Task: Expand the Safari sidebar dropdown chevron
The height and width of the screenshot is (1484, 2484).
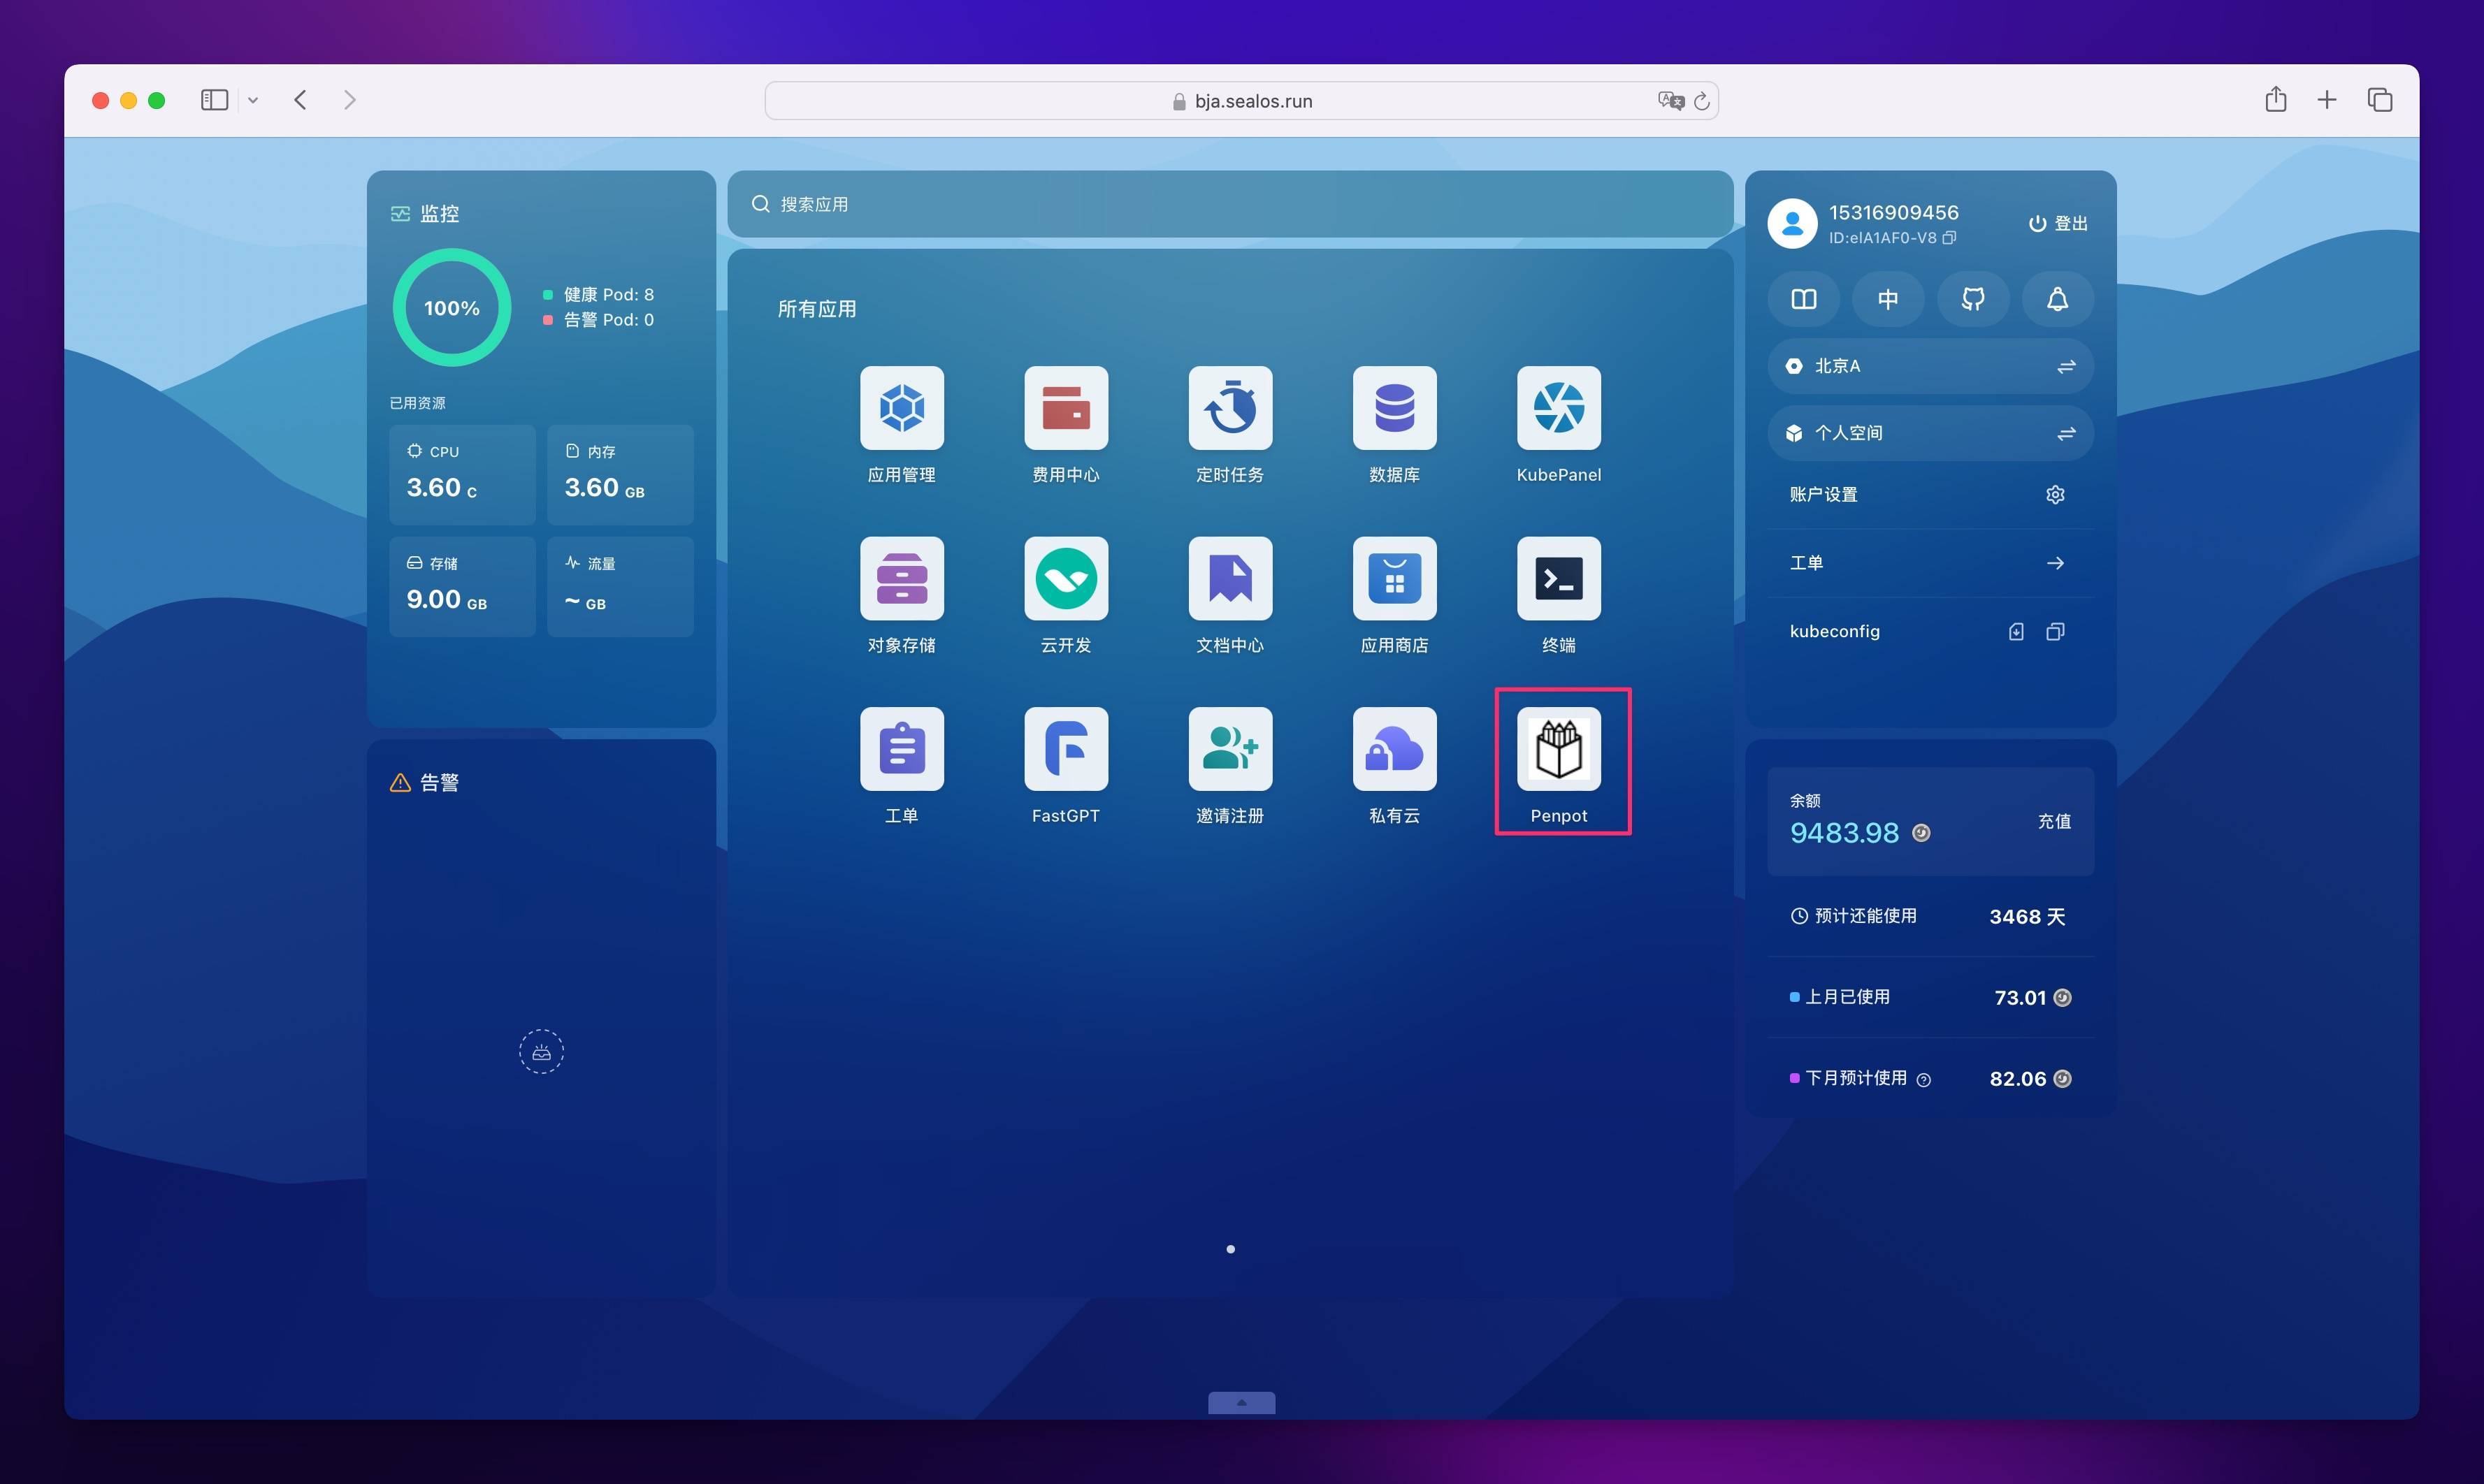Action: (x=253, y=100)
